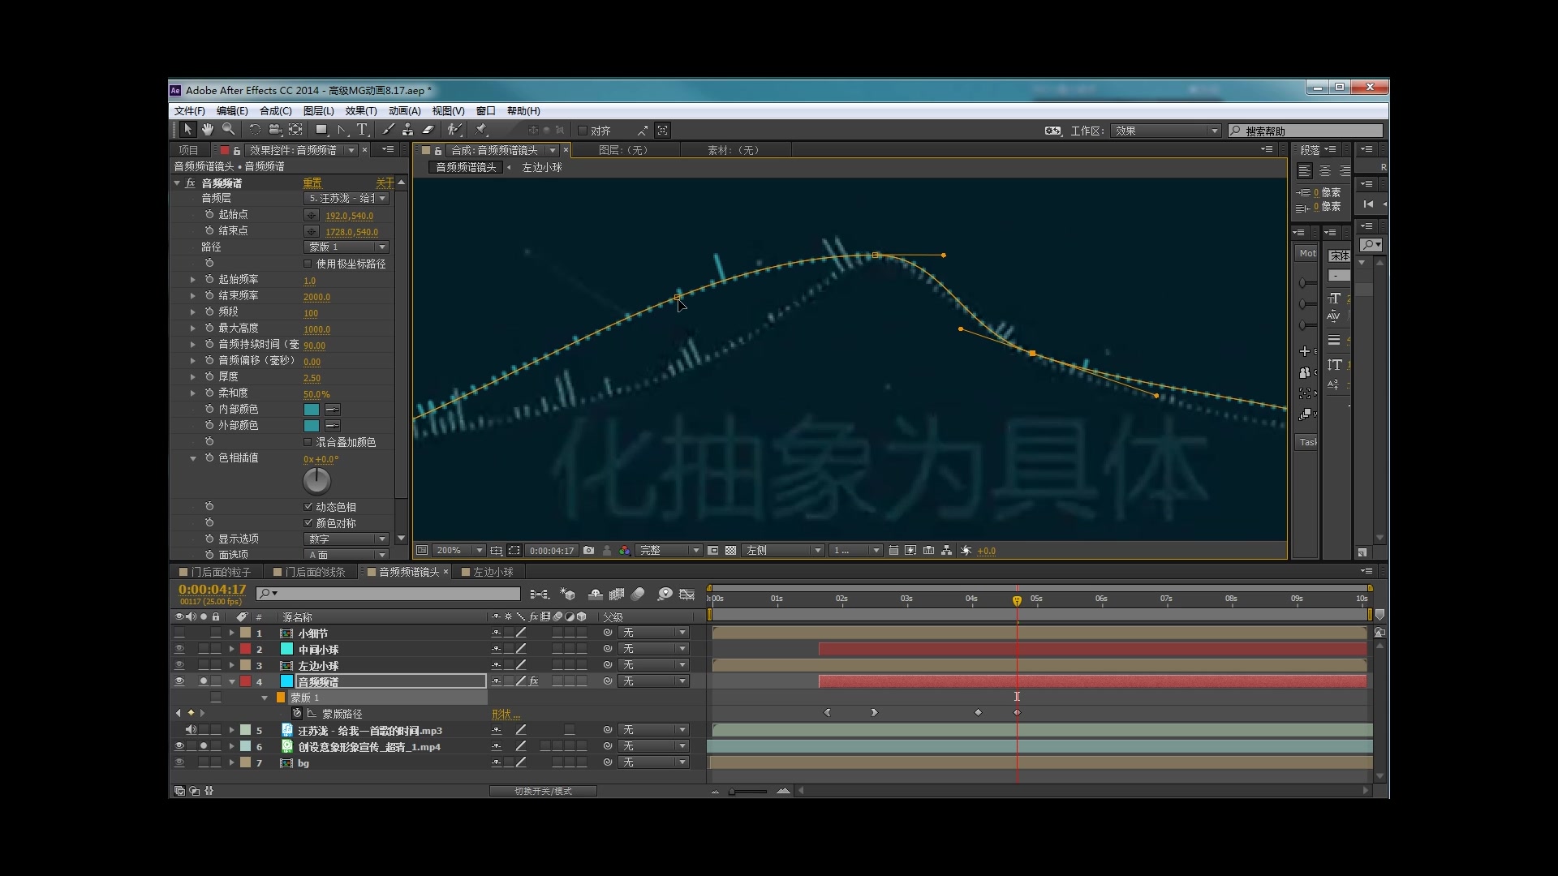This screenshot has height=876, width=1558.
Task: Click the snapshot camera icon in viewer
Action: [589, 550]
